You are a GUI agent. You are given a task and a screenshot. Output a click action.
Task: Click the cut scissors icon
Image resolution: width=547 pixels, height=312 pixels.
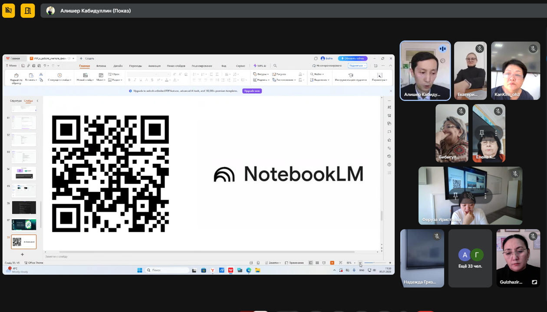pos(41,75)
